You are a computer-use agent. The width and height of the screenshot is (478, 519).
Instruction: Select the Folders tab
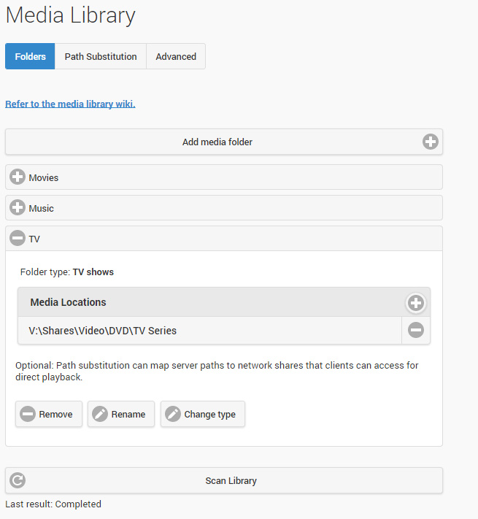[30, 56]
